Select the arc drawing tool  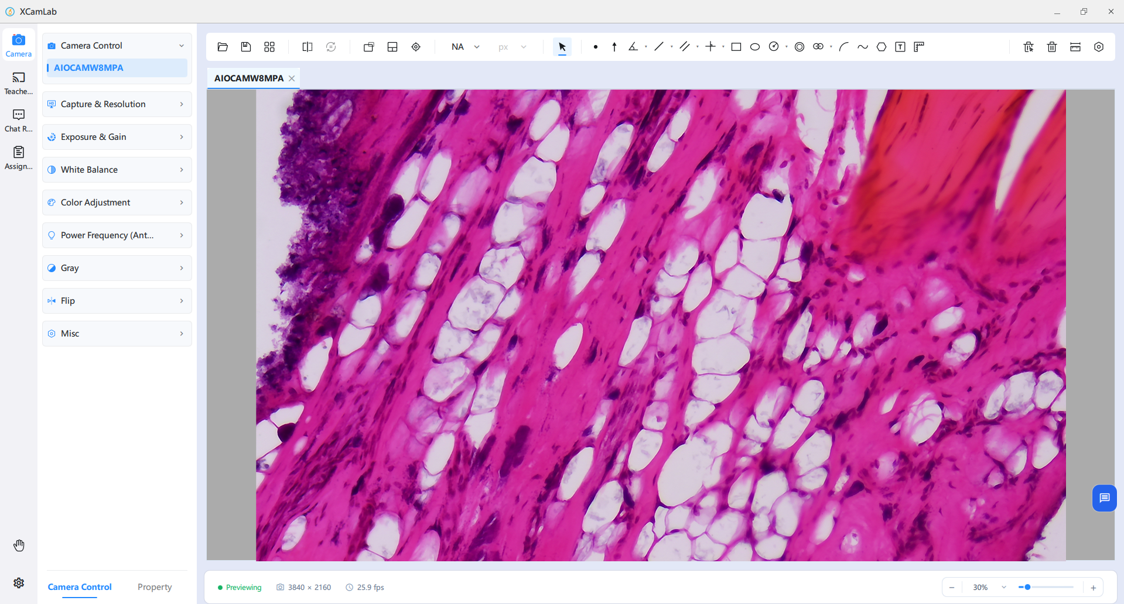pos(844,47)
